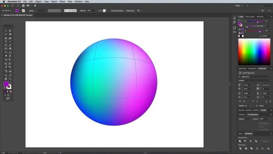Toggle the Underline text style
Image resolution: width=273 pixels, height=154 pixels.
[266, 101]
